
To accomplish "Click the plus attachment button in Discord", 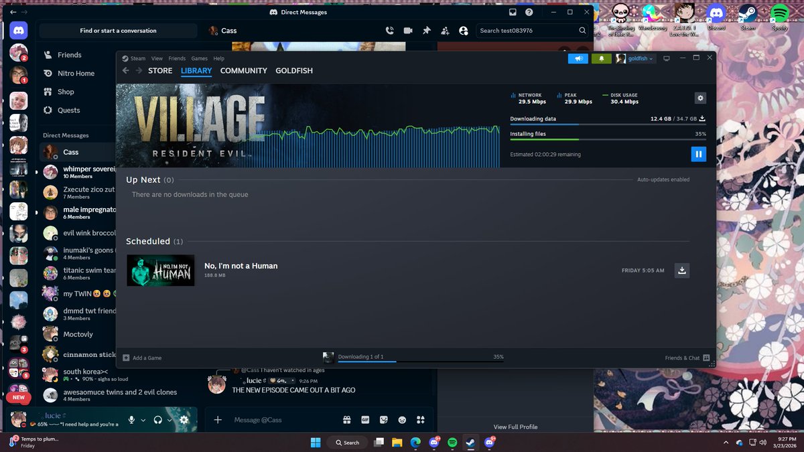I will pos(218,420).
